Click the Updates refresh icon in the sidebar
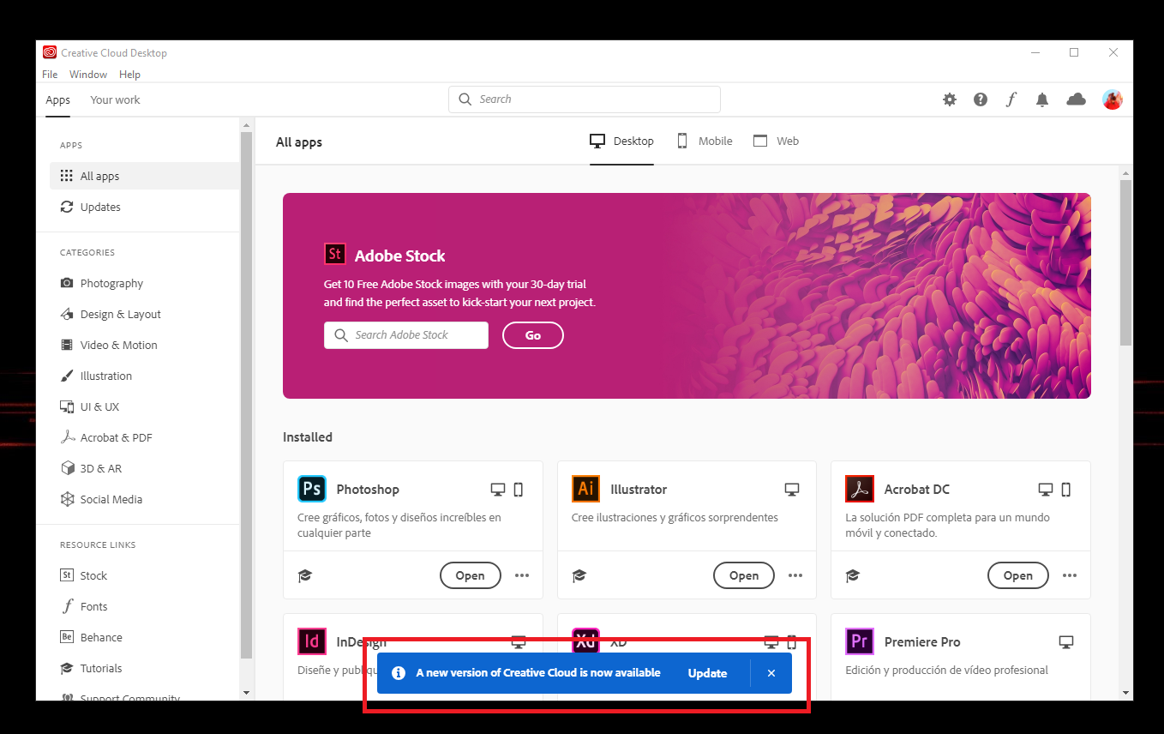Image resolution: width=1164 pixels, height=734 pixels. coord(67,207)
